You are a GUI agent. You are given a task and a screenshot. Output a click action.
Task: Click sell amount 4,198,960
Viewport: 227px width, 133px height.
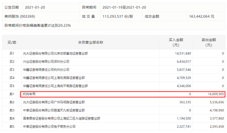tap(217, 110)
